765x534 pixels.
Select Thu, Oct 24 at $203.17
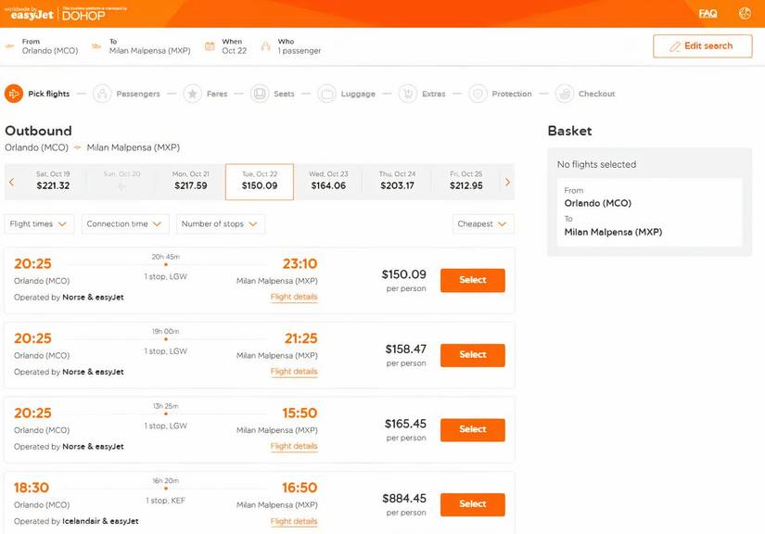tap(397, 182)
